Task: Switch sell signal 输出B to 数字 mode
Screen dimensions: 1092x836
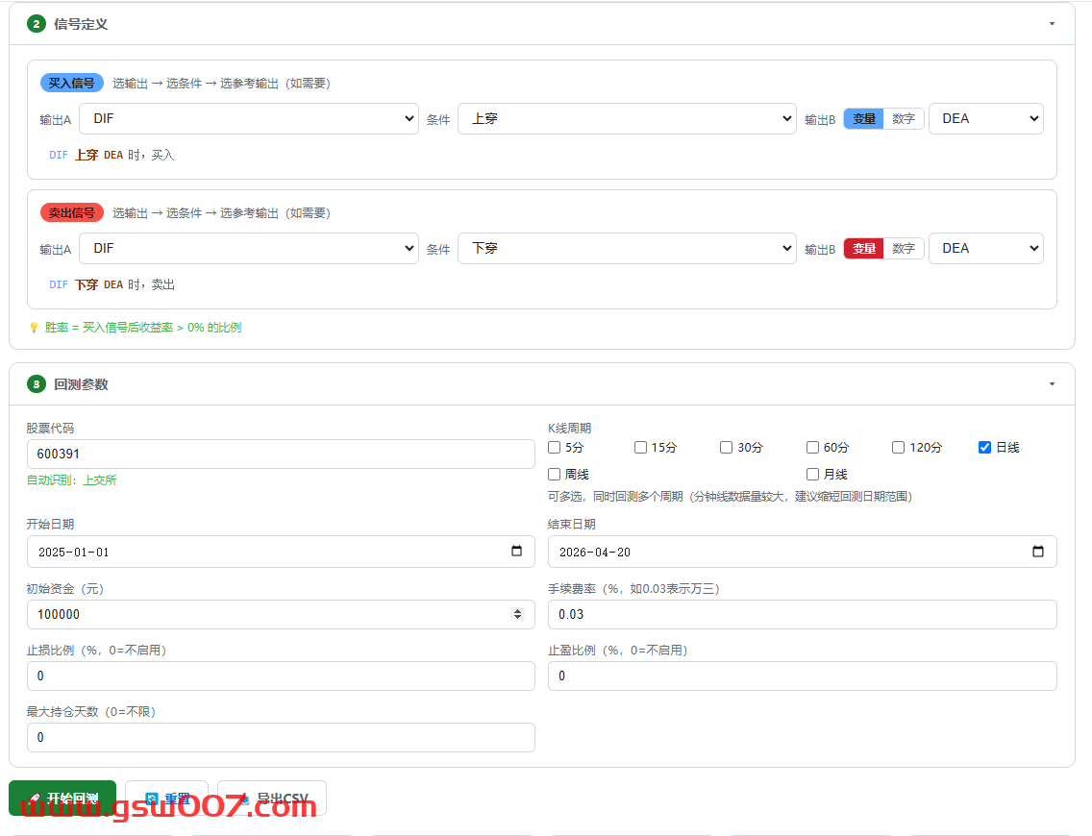Action: (904, 248)
